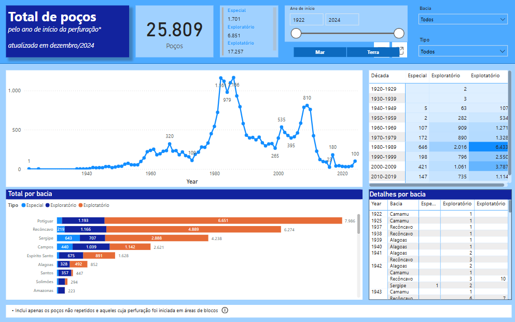This screenshot has width=515, height=322.
Task: Open the Bacia dropdown
Action: pyautogui.click(x=463, y=20)
